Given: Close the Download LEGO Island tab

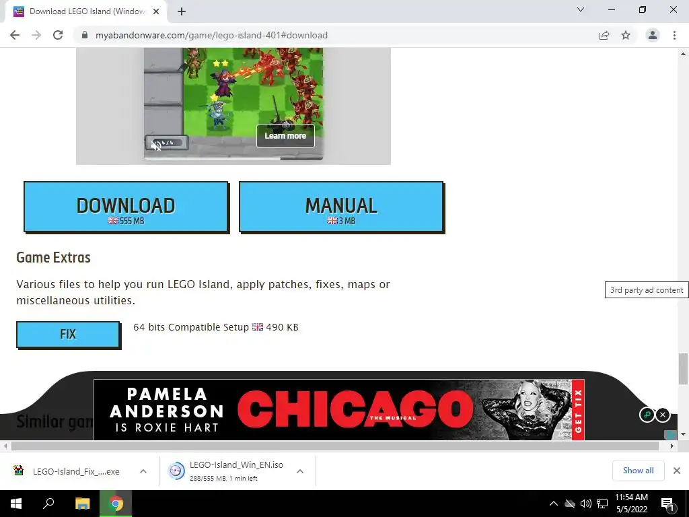Looking at the screenshot, I should [x=156, y=11].
